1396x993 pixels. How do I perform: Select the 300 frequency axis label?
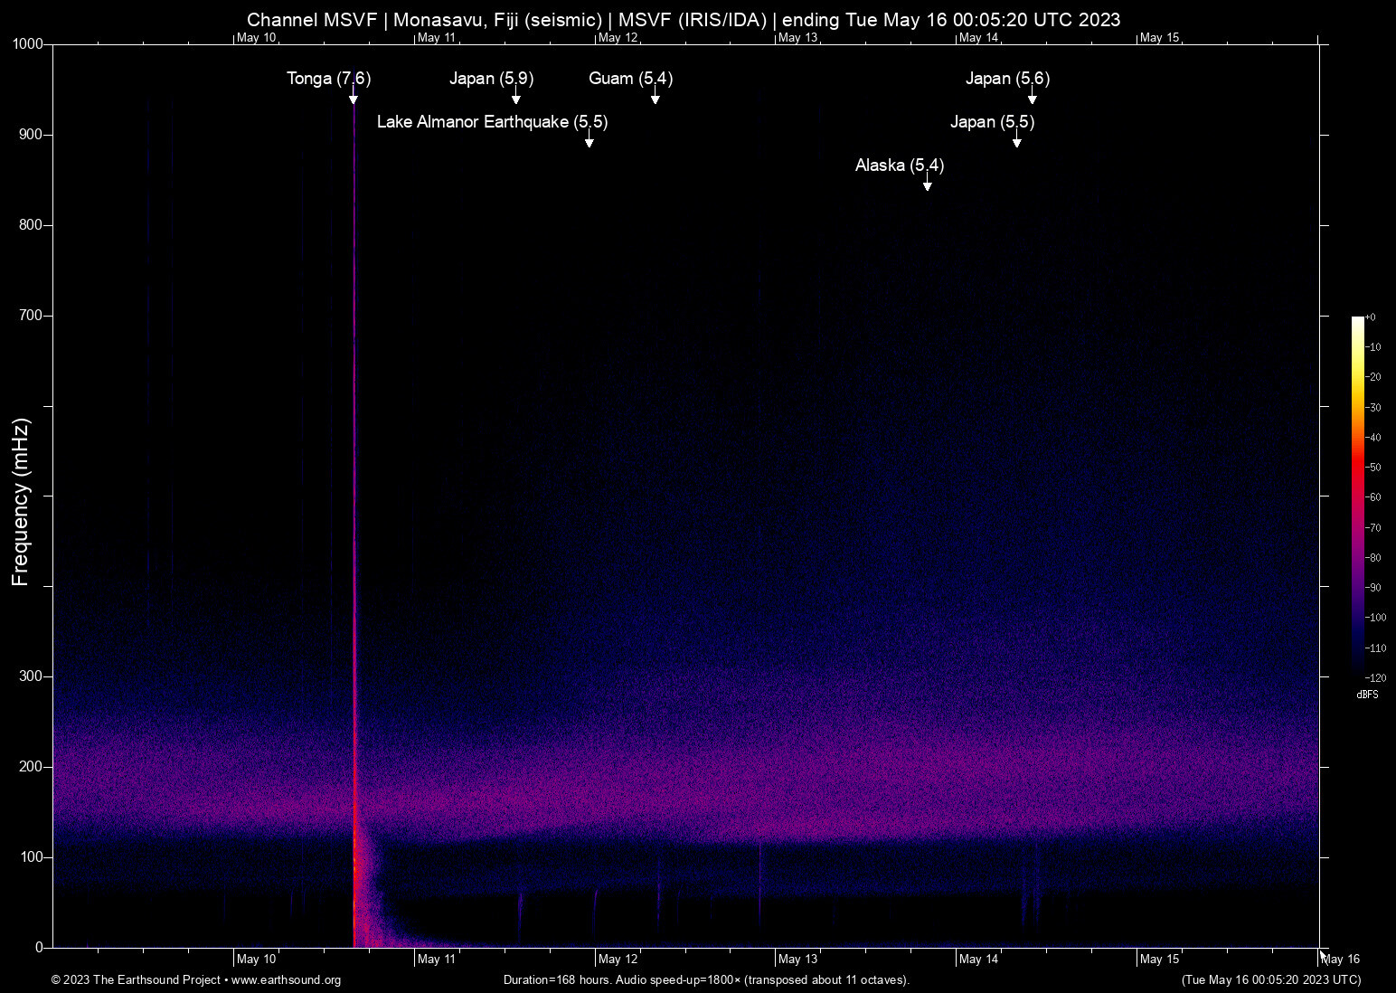tap(32, 676)
